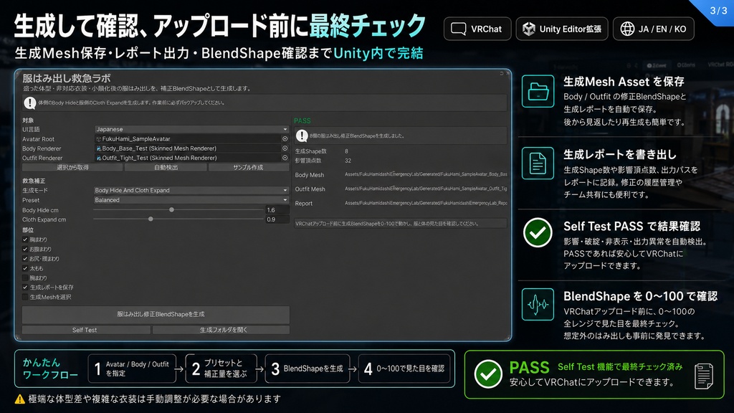The image size is (734, 413).
Task: Click the Outfit Mesh asset path text
Action: click(426, 189)
